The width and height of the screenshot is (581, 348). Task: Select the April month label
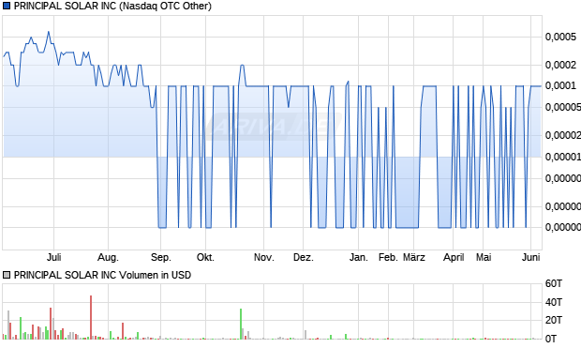click(x=454, y=257)
